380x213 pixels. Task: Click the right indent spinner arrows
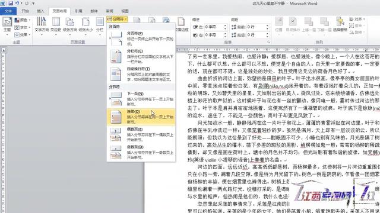click(225, 35)
